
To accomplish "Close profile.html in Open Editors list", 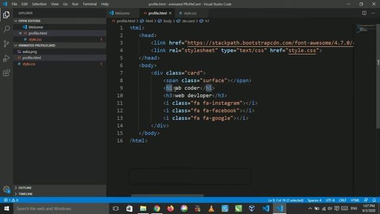I will point(20,33).
